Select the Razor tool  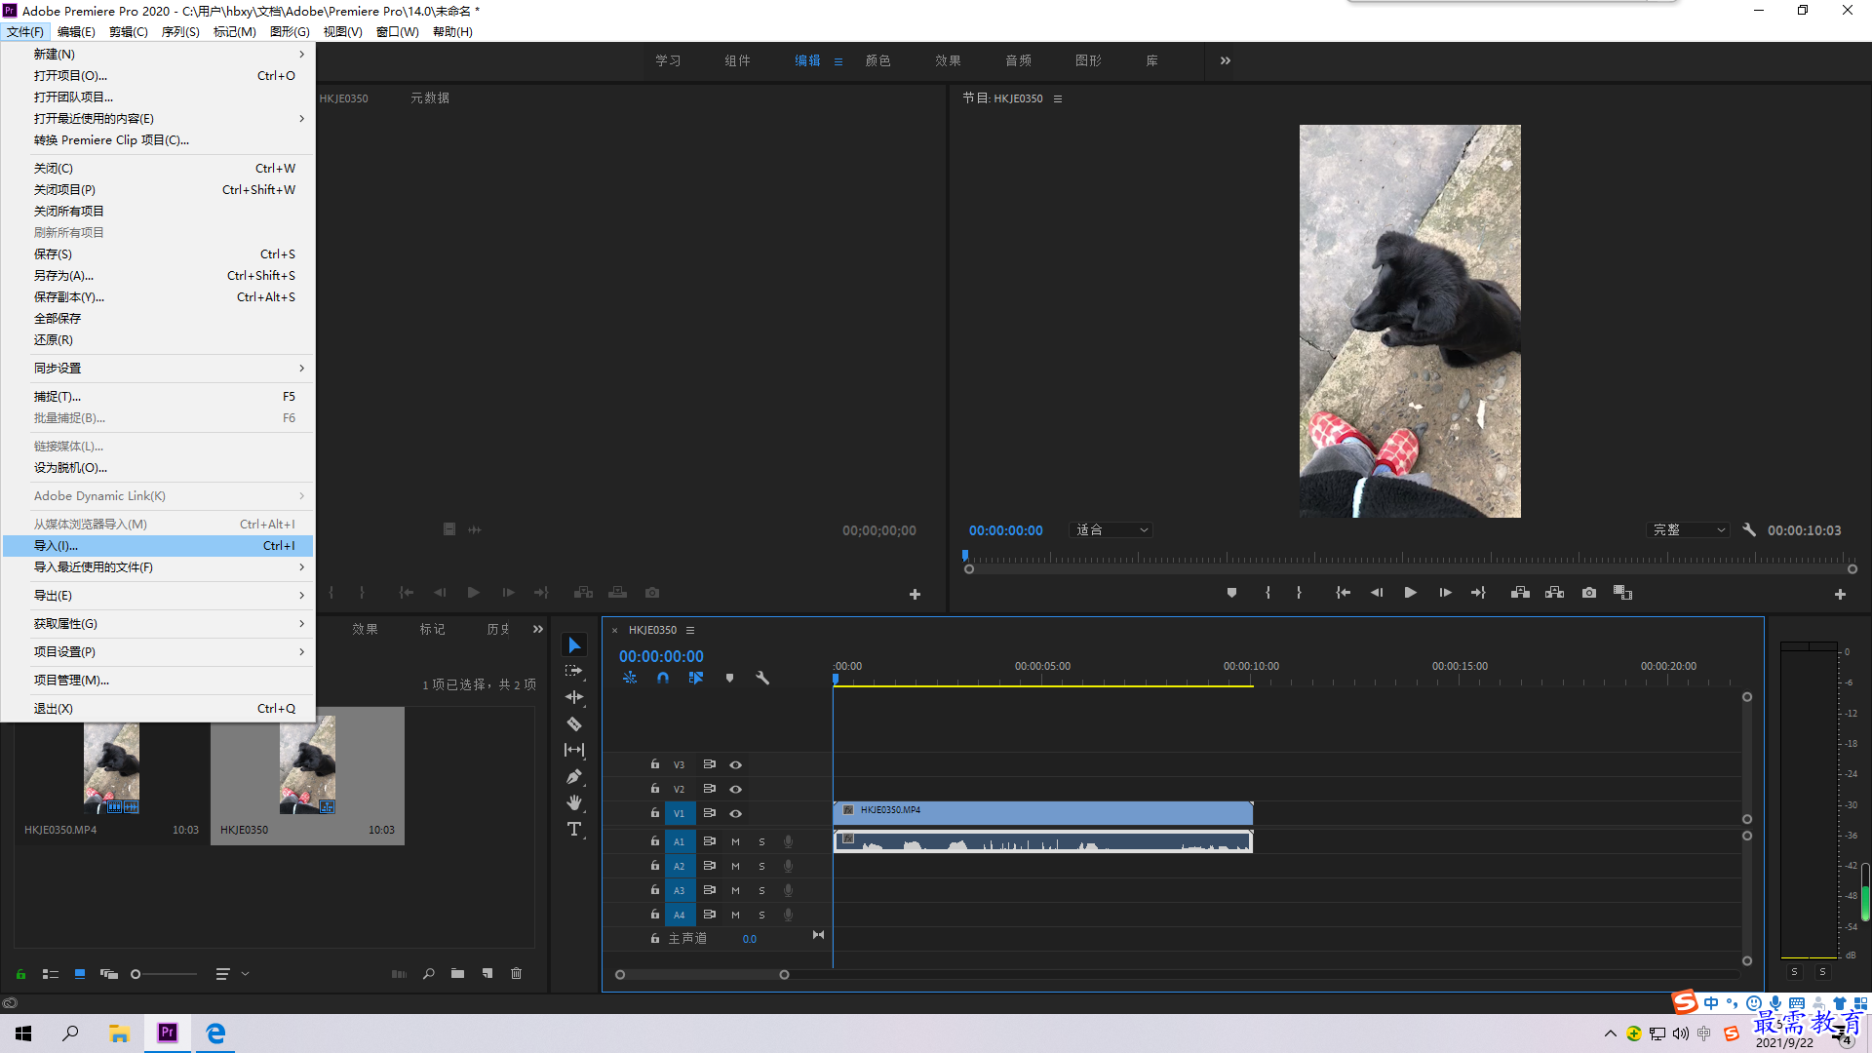click(x=574, y=723)
